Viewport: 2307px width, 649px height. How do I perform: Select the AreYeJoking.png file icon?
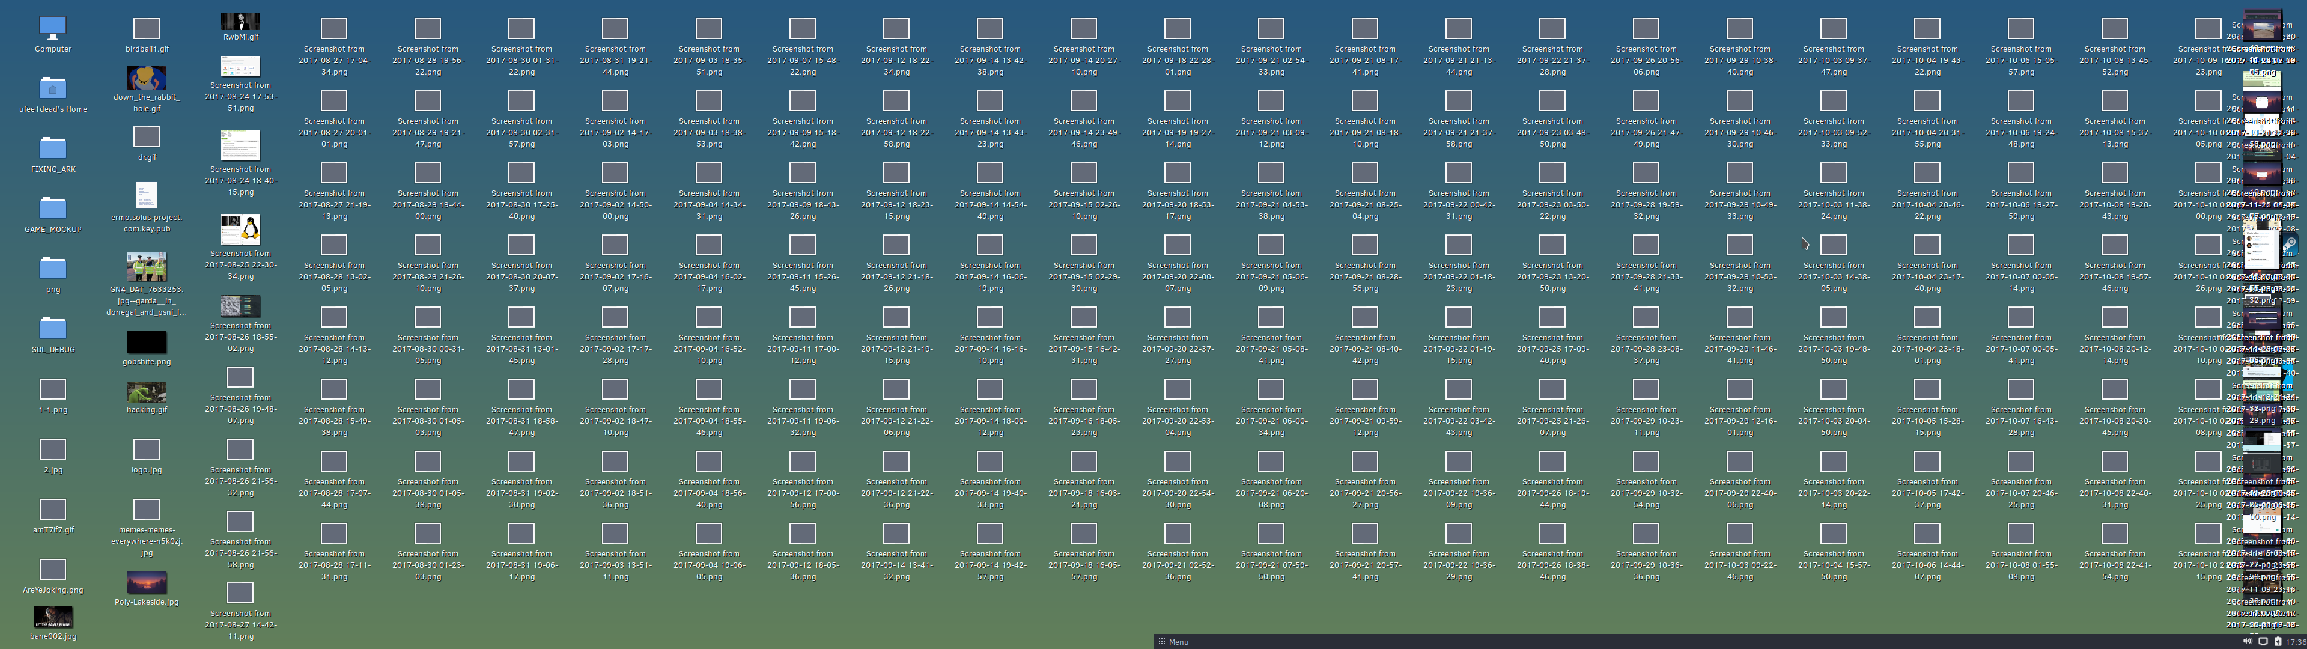[53, 569]
